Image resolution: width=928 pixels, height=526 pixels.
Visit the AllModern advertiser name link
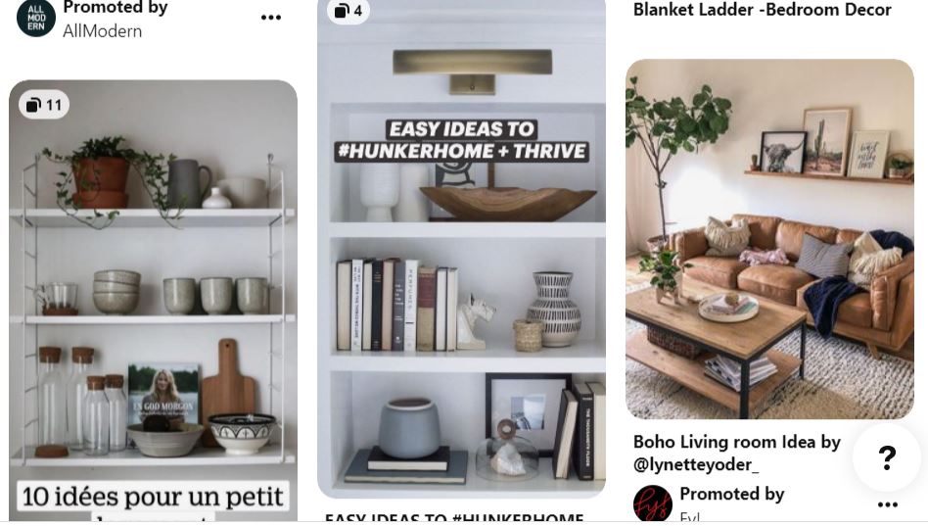(103, 30)
